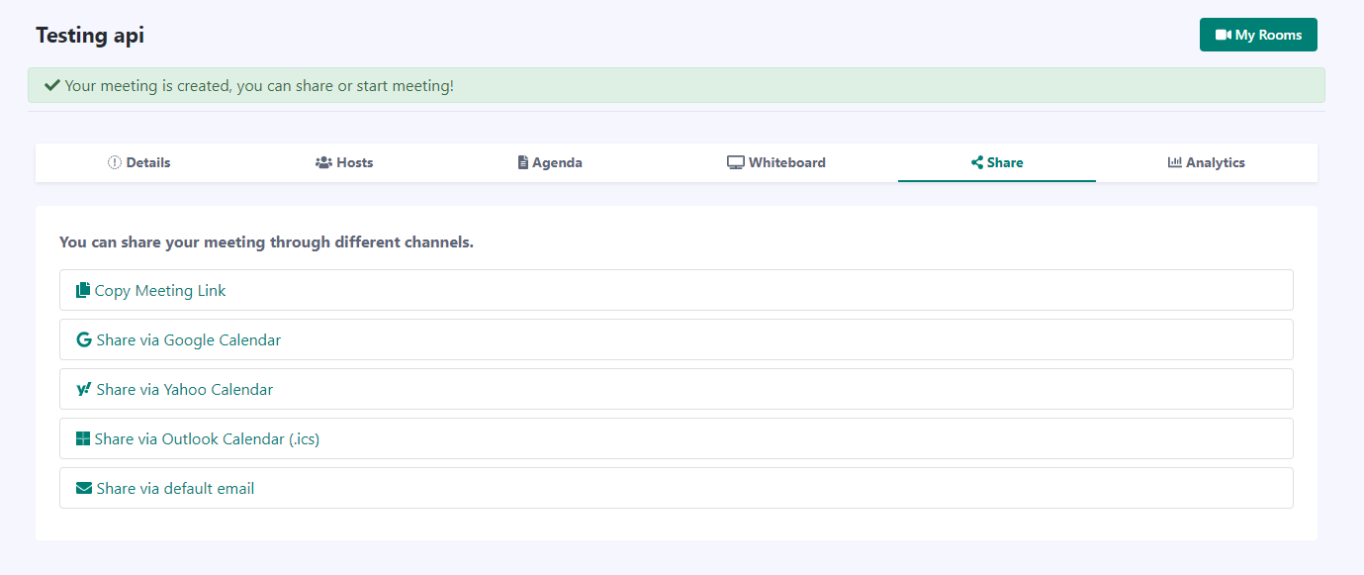Share meeting via Outlook Calendar (.ics)
Image resolution: width=1364 pixels, height=575 pixels.
point(207,439)
